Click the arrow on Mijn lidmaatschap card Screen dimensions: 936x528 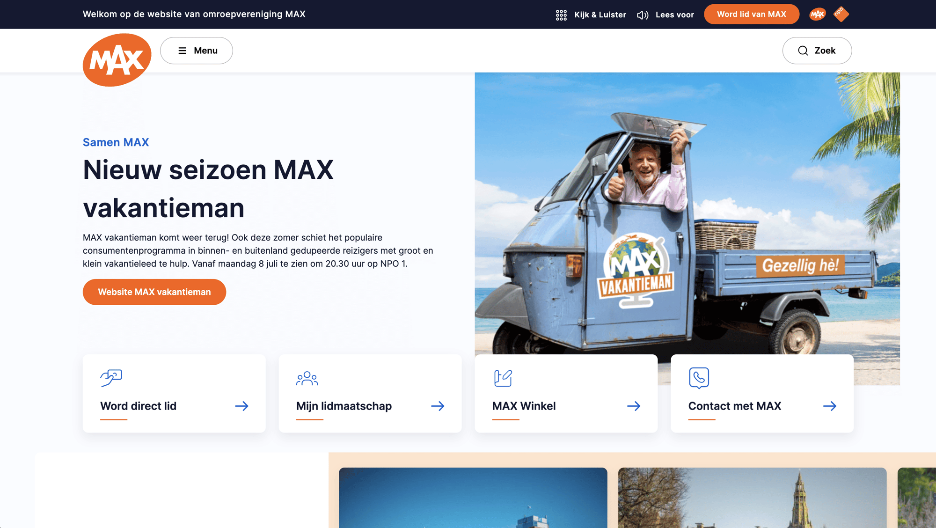click(438, 406)
